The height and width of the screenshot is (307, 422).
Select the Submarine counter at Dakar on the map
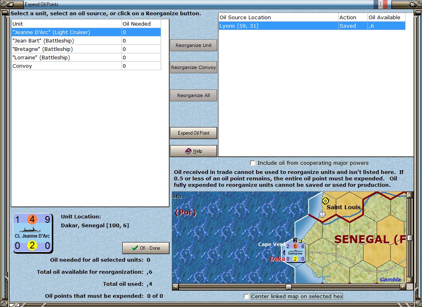(x=295, y=252)
